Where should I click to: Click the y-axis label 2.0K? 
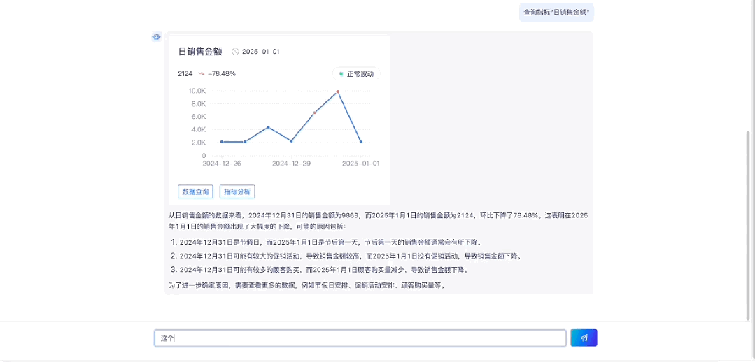coord(199,143)
